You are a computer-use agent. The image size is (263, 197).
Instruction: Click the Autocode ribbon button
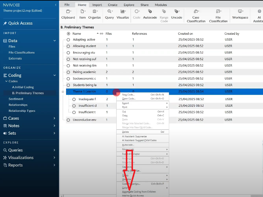150,14
